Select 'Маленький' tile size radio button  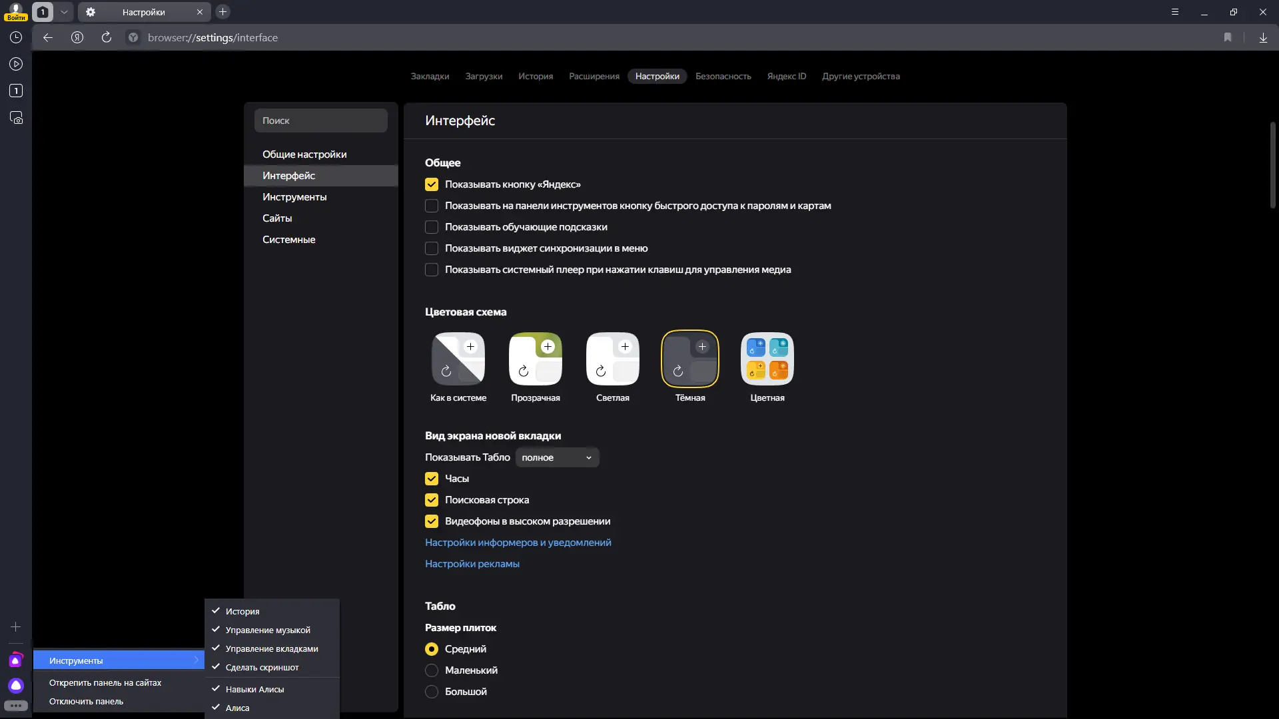pyautogui.click(x=432, y=670)
